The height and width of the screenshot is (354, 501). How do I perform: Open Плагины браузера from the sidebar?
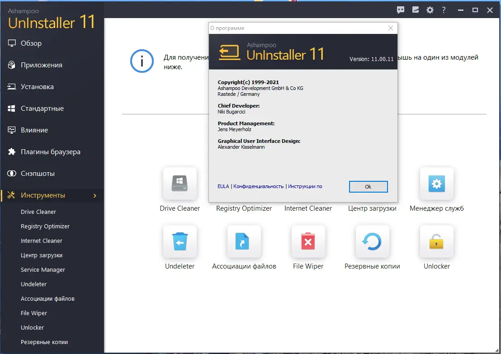point(44,152)
